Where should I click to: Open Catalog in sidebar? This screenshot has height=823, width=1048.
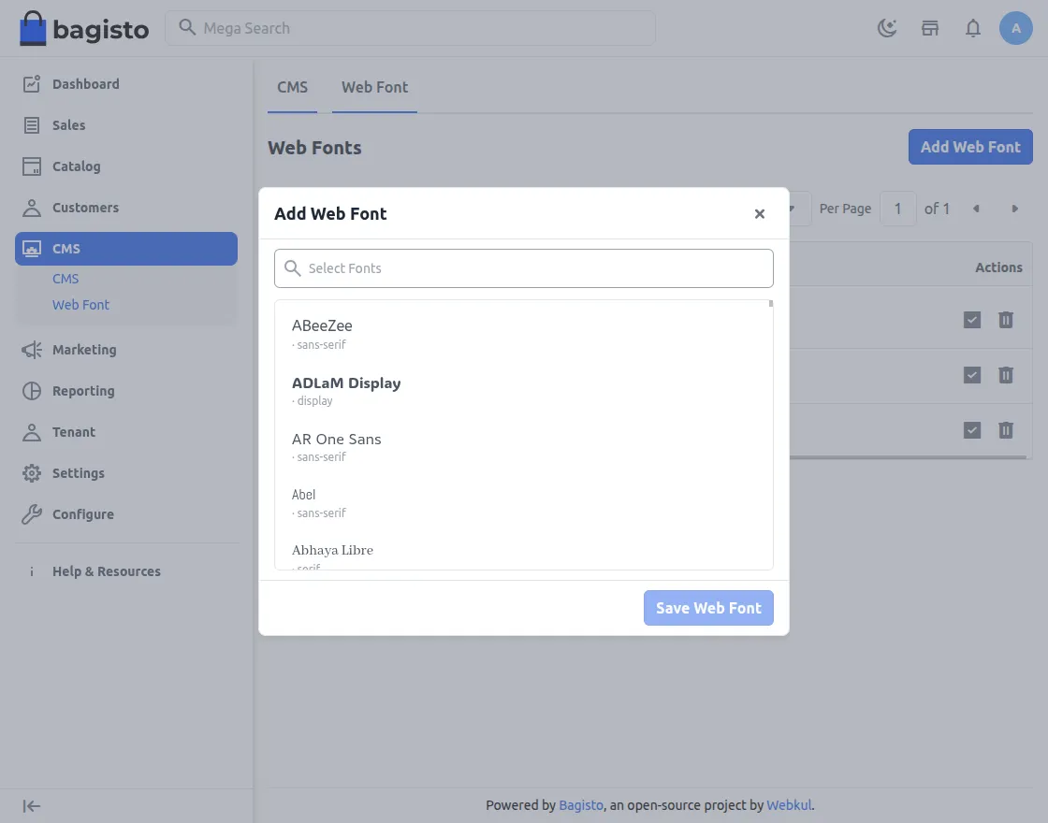pyautogui.click(x=126, y=166)
